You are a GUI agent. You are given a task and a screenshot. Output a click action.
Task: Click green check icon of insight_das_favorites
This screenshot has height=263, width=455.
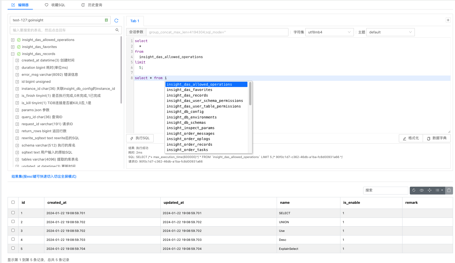[x=19, y=47]
